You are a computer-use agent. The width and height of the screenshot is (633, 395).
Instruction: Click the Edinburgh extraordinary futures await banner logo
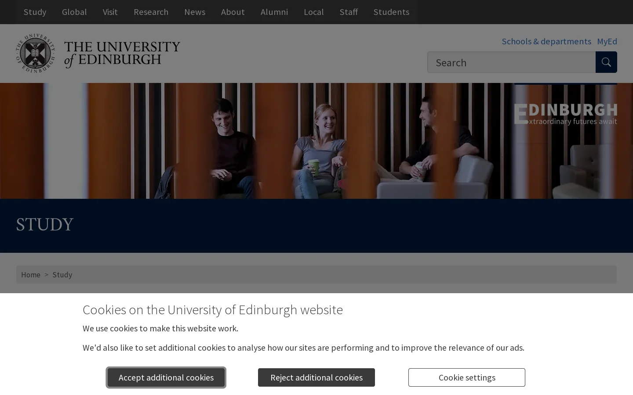(x=565, y=114)
